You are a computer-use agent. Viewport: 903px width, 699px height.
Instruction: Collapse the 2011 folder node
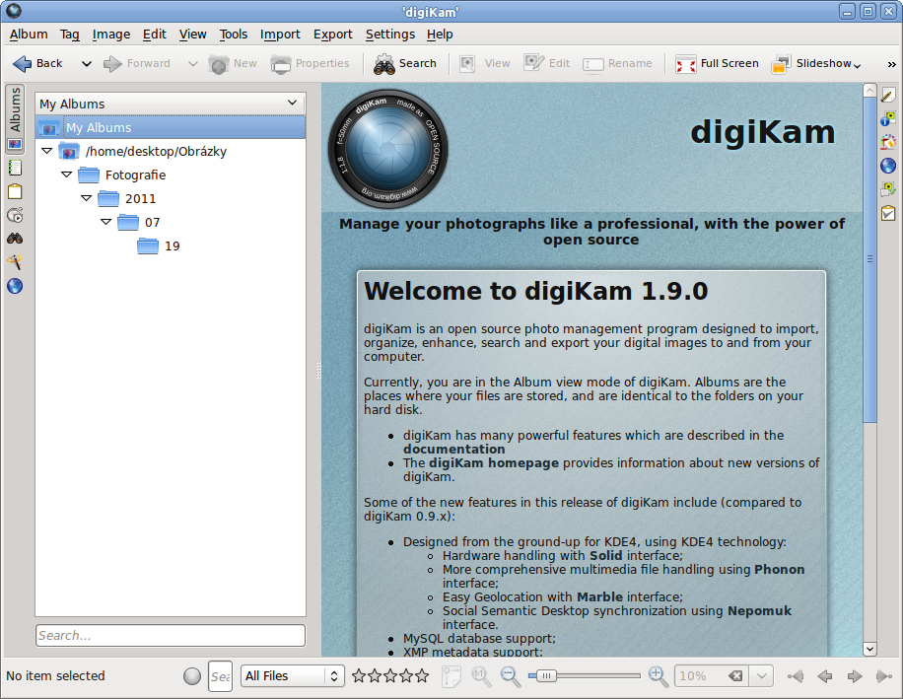click(x=87, y=198)
